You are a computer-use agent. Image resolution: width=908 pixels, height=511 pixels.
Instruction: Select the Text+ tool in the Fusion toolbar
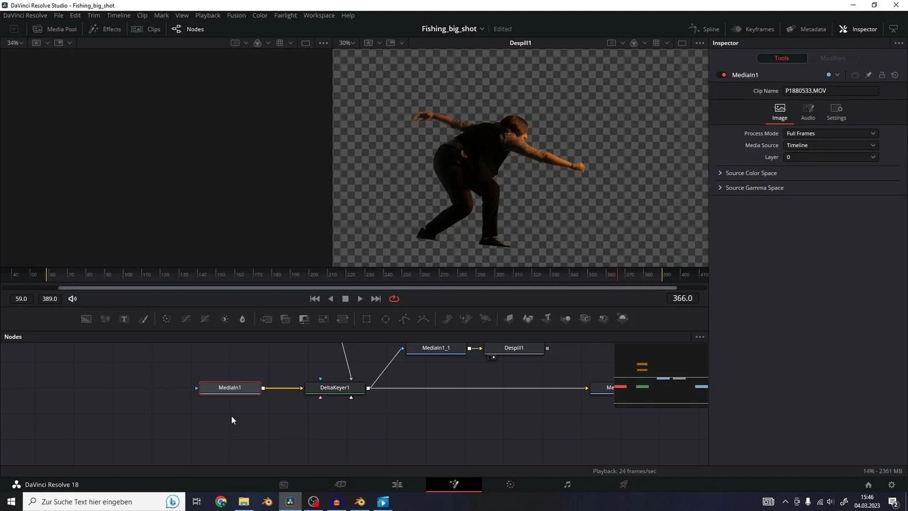pyautogui.click(x=124, y=319)
